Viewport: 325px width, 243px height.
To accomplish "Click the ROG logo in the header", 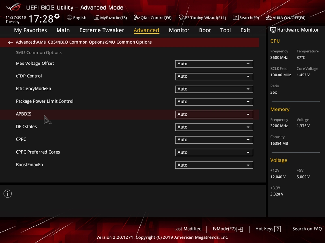I will [x=14, y=7].
